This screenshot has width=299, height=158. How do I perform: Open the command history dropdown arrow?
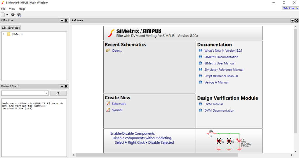click(x=46, y=93)
